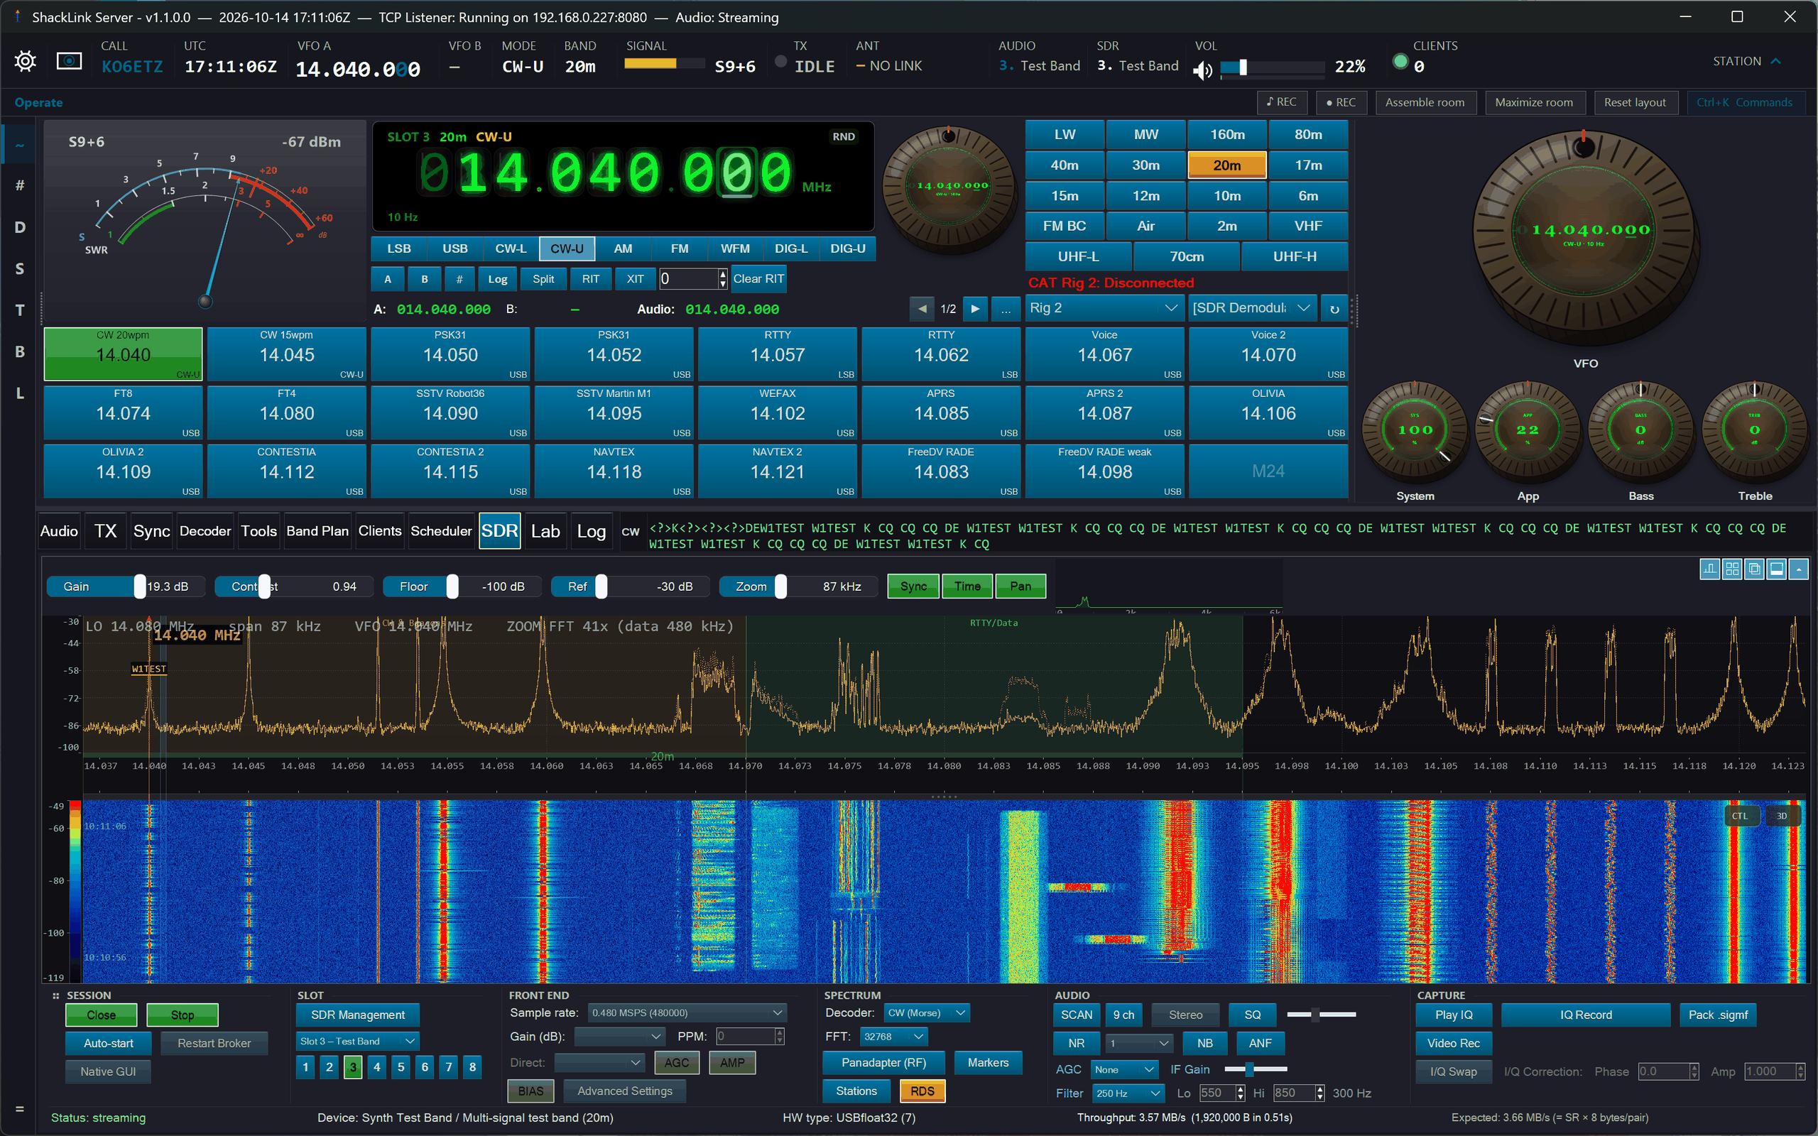
Task: Click the RIT offset input field
Action: (x=689, y=279)
